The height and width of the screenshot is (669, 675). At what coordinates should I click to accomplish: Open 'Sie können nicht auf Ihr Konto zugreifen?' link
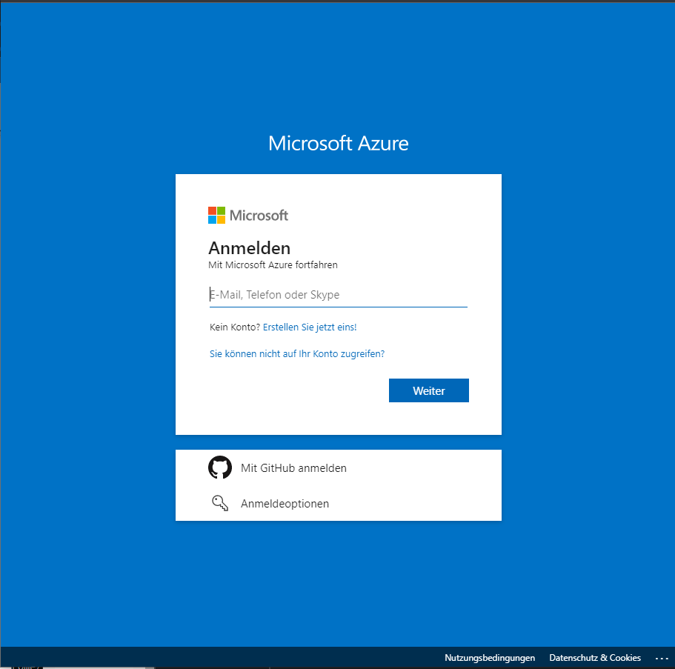[x=297, y=354]
